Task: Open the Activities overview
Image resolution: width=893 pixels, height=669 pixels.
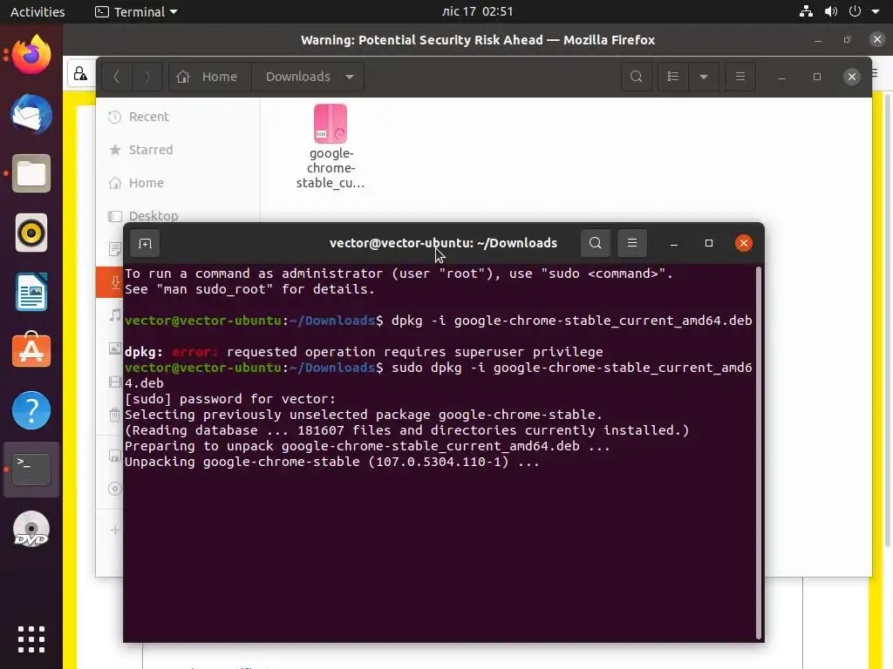Action: (x=37, y=11)
